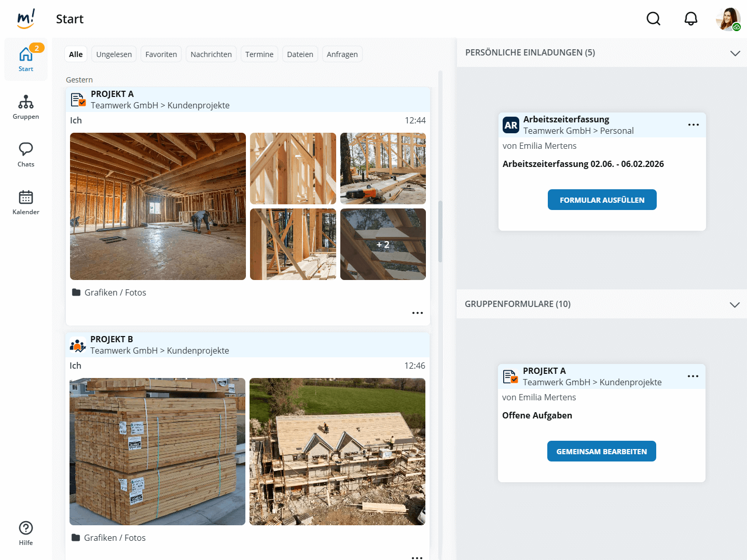Open the user profile avatar

727,19
